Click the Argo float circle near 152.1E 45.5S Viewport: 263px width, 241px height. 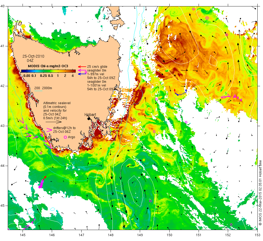click(231, 225)
